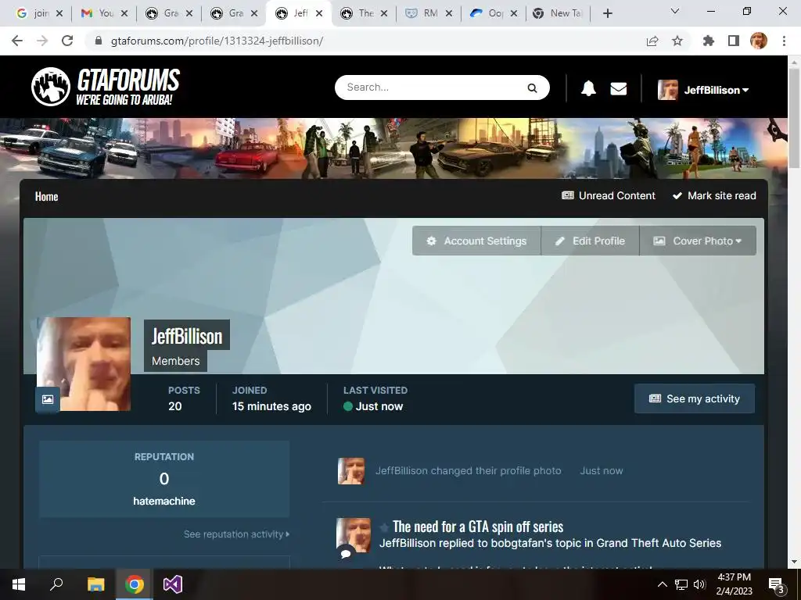801x600 pixels.
Task: Click Edit Profile button
Action: click(x=590, y=241)
